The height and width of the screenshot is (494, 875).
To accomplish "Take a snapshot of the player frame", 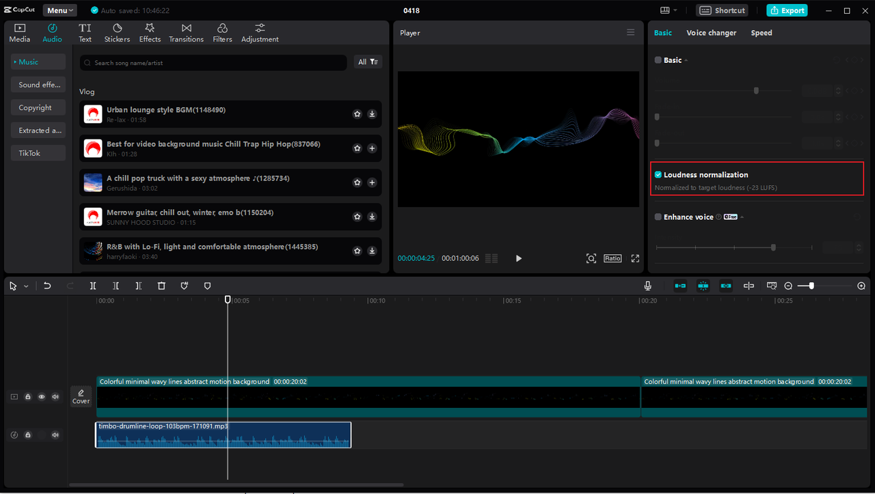I will [x=591, y=258].
